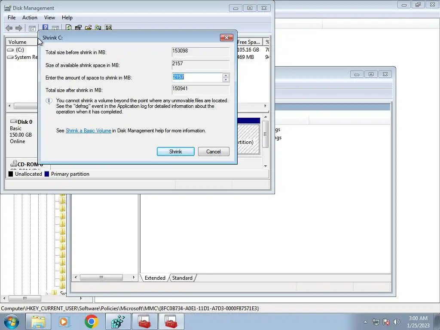Click the Properties toolbar icon
The image size is (440, 330).
[x=78, y=27]
